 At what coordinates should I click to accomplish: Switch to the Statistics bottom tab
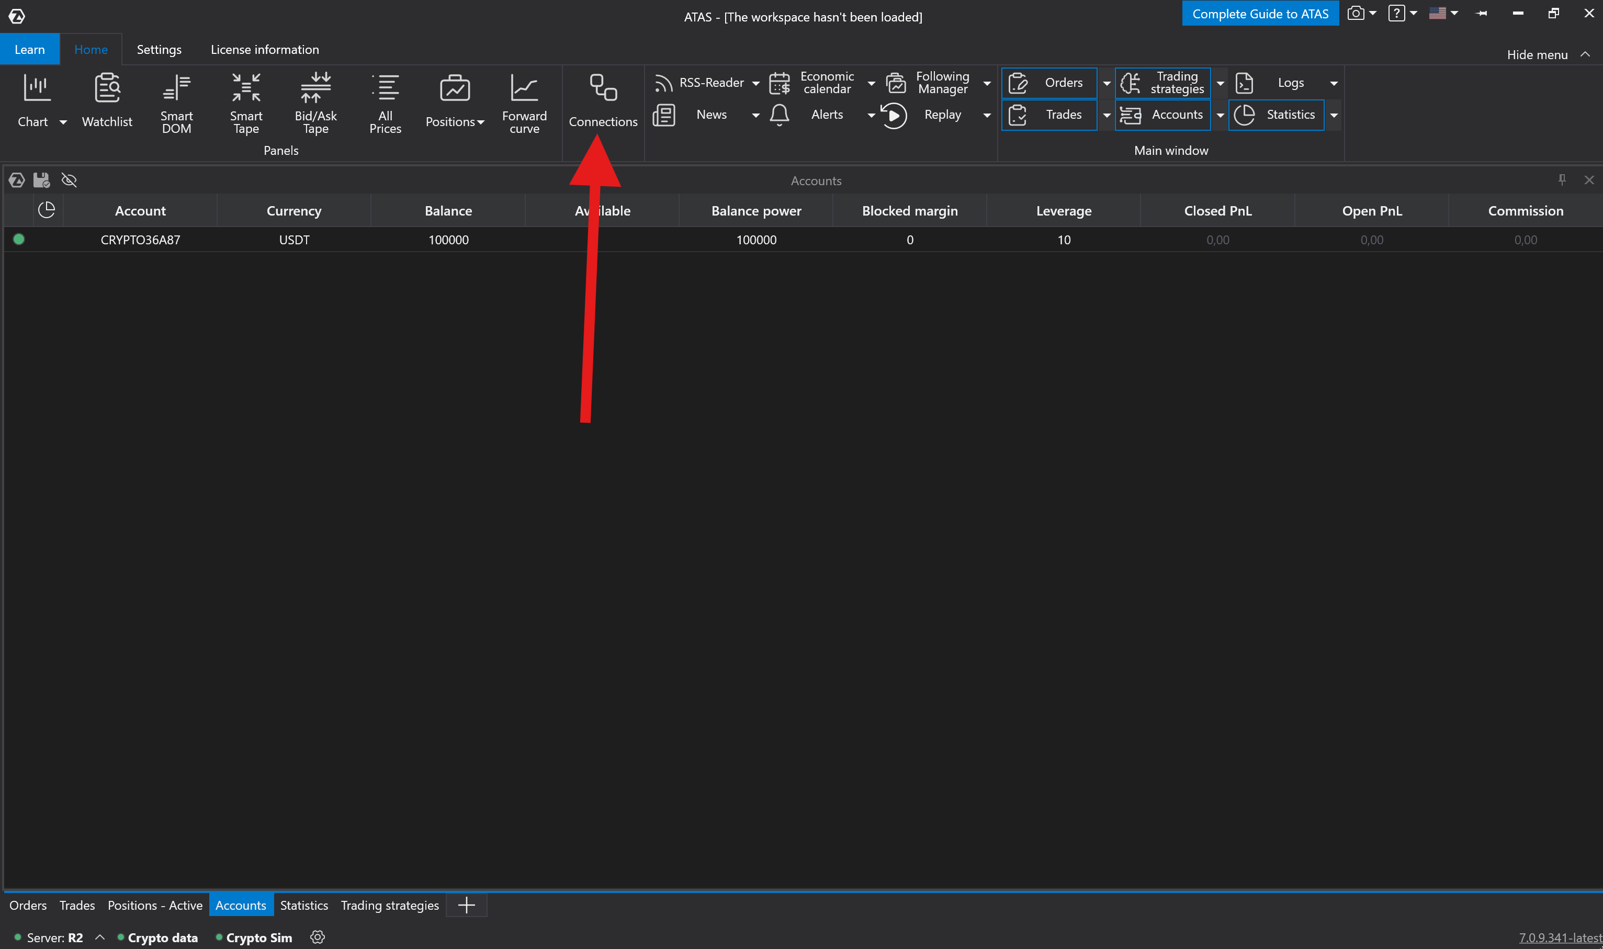[304, 905]
